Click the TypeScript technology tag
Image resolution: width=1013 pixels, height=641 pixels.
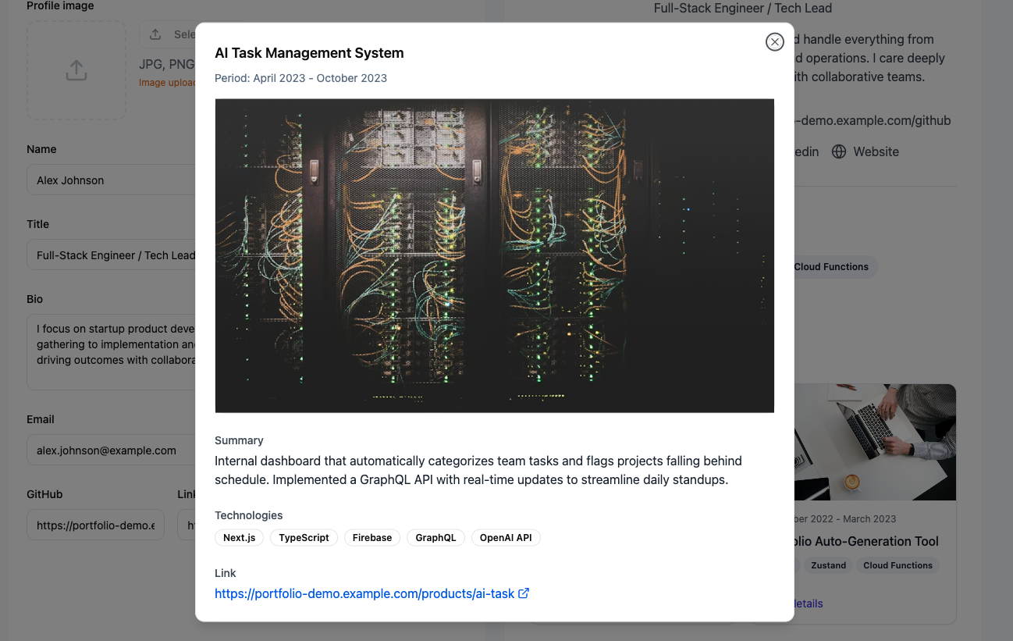coord(304,537)
